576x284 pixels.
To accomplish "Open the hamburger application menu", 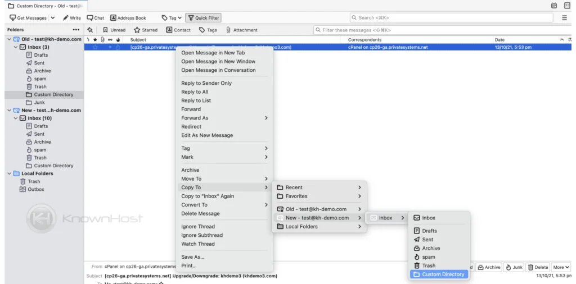I will pyautogui.click(x=564, y=17).
